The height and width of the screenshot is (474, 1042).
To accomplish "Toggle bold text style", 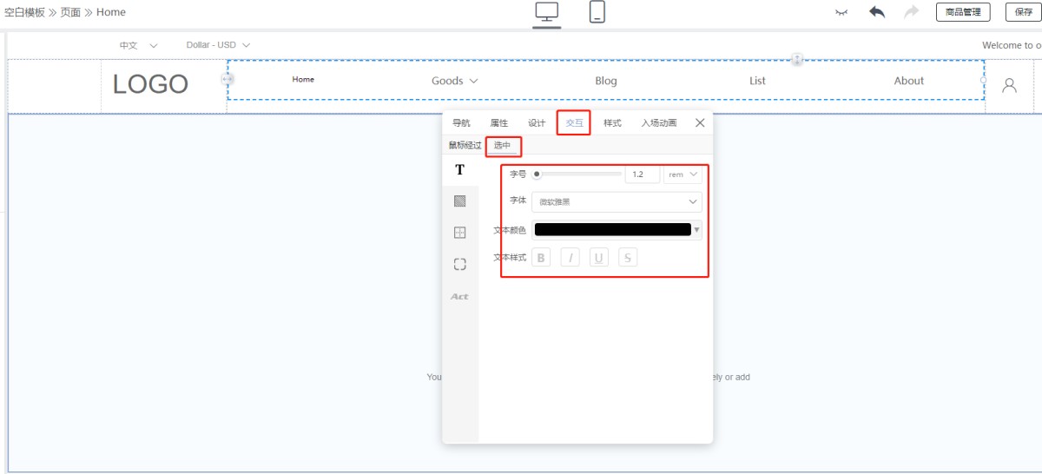I will (541, 258).
